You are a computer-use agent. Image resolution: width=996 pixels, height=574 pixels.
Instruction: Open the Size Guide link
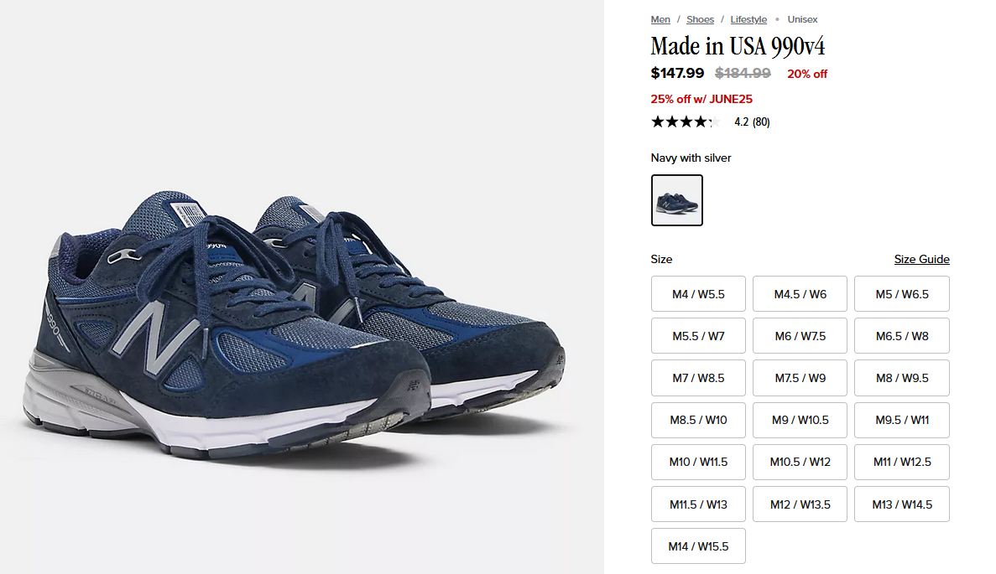(x=921, y=259)
